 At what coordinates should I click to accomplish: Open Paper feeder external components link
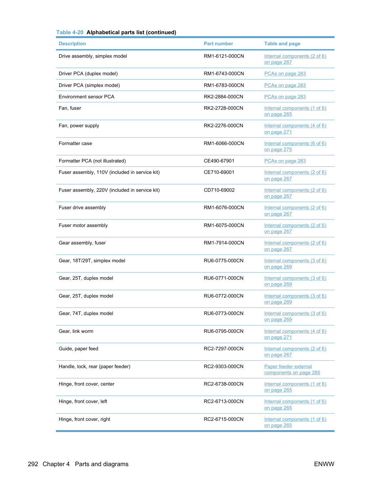[292, 370]
